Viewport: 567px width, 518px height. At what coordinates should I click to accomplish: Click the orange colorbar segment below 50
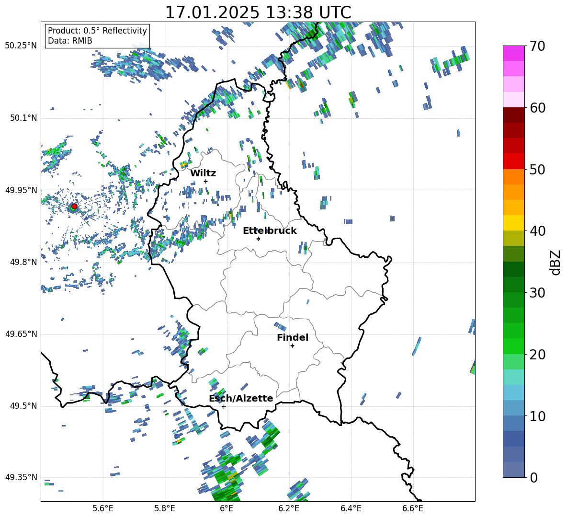513,177
